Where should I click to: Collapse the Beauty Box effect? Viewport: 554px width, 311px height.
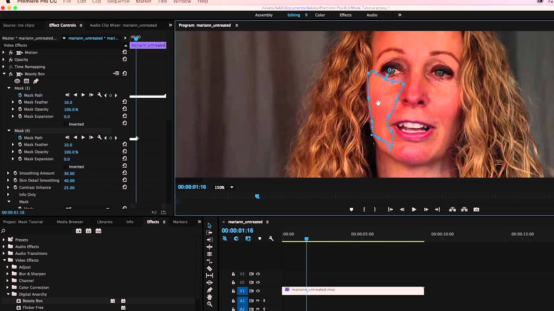(x=3, y=74)
